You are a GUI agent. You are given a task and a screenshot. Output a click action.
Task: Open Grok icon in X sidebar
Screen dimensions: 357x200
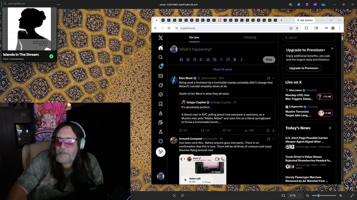[161, 85]
